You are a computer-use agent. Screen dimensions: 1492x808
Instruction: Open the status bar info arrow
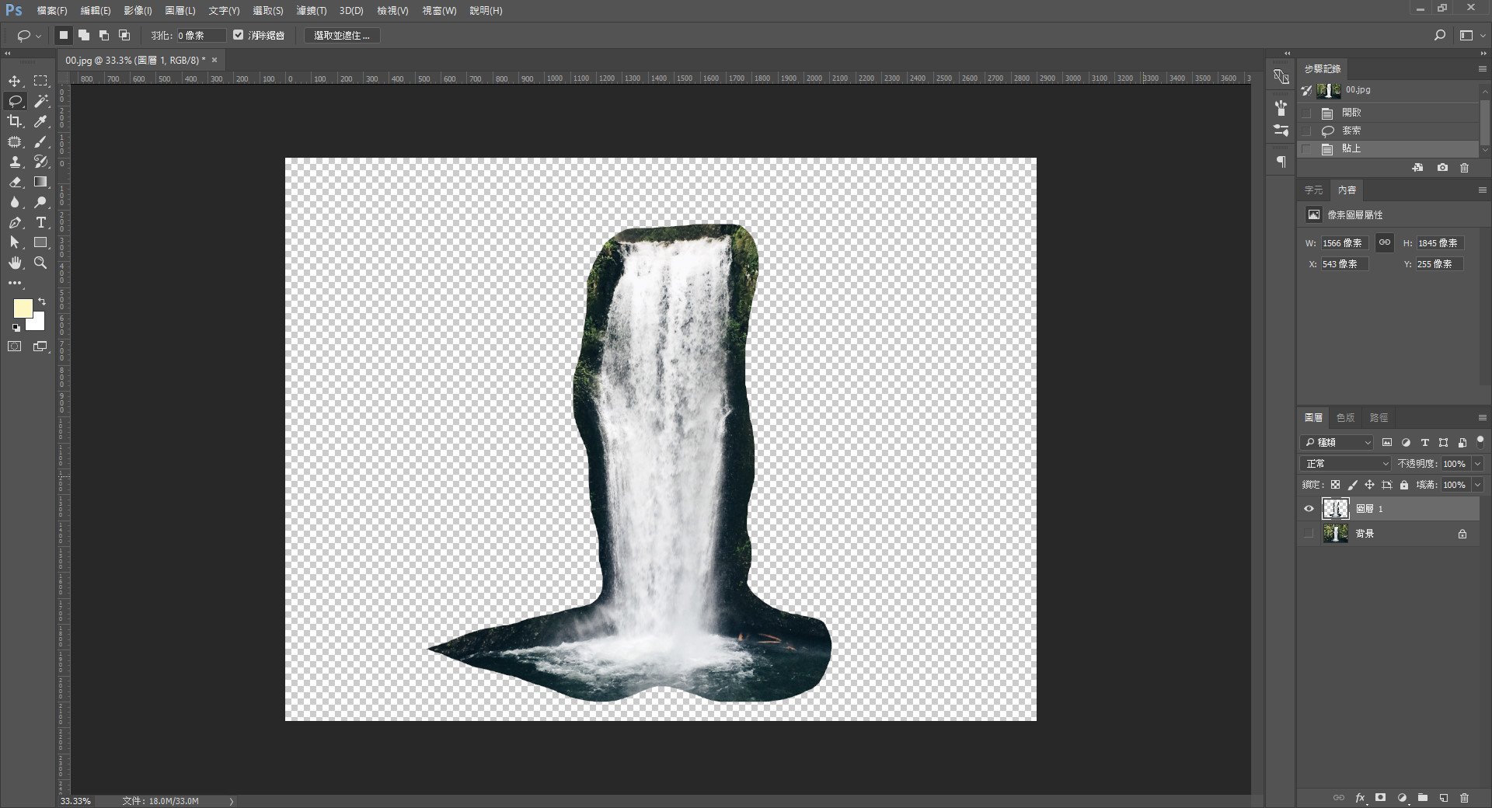231,801
